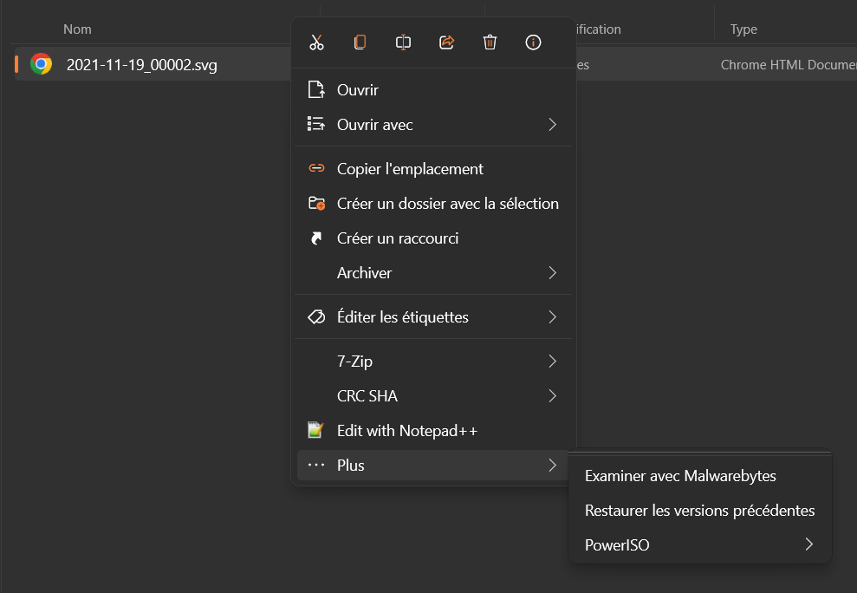Click the Share icon
Screen dimensions: 857x593
pos(446,42)
